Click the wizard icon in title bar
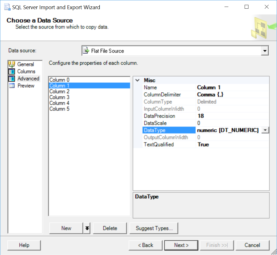The image size is (277, 255). click(x=7, y=7)
